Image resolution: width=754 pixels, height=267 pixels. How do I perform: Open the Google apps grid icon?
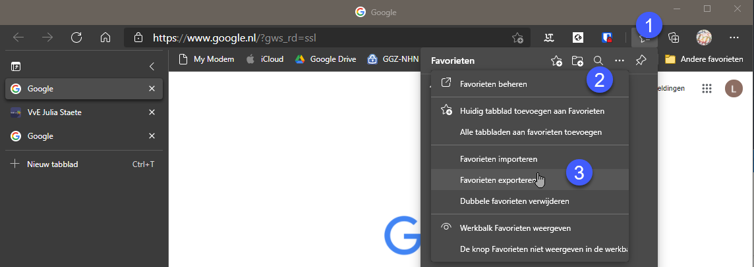707,88
